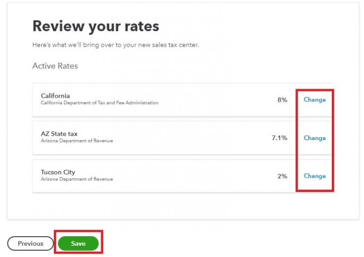This screenshot has height=257, width=364.
Task: Click Arizona Department of Revenue under Tucson City
Action: pyautogui.click(x=77, y=179)
